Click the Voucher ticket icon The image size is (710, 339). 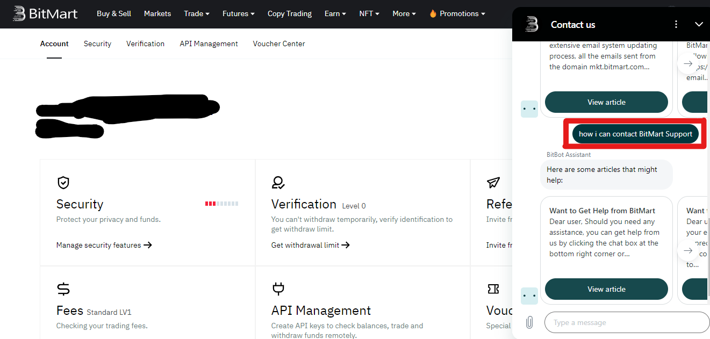(x=493, y=289)
